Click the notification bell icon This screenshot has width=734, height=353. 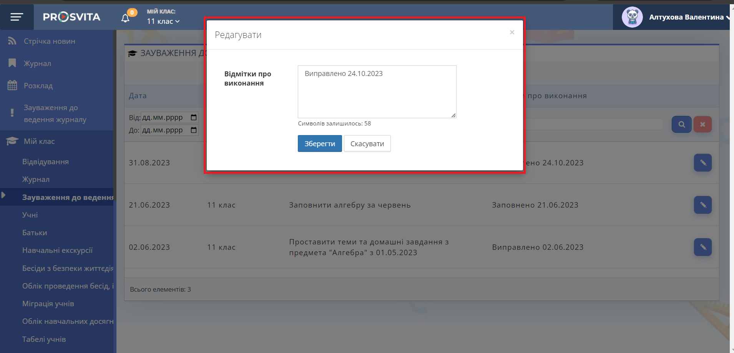[125, 18]
